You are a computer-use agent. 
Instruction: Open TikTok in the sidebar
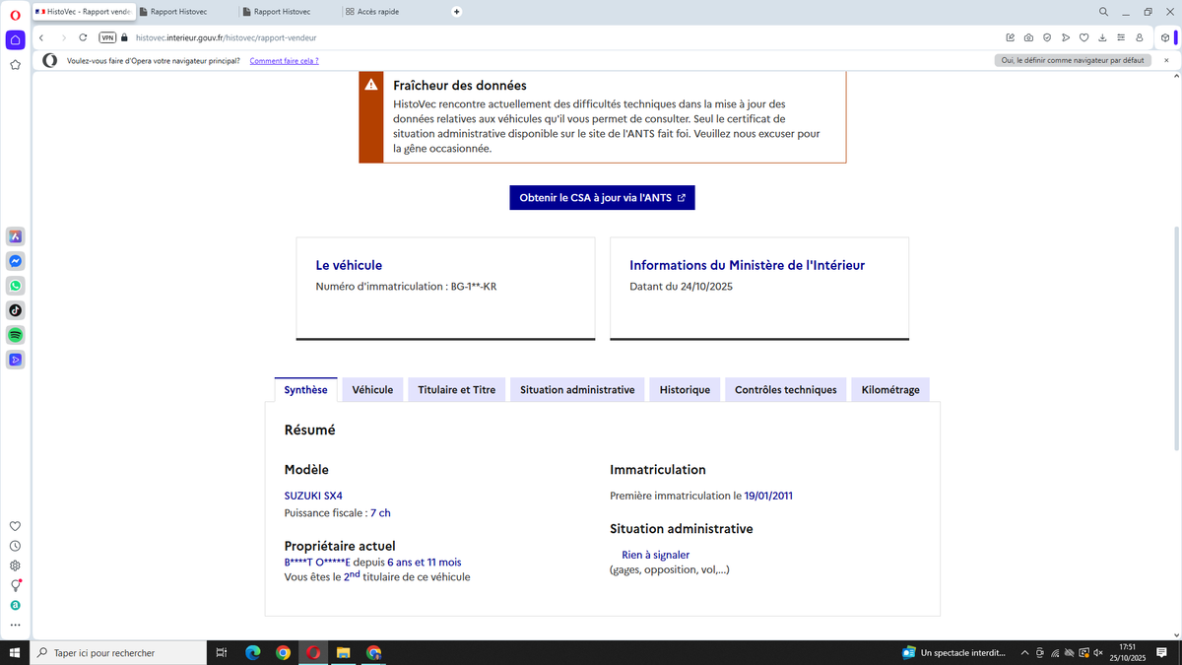pyautogui.click(x=15, y=310)
